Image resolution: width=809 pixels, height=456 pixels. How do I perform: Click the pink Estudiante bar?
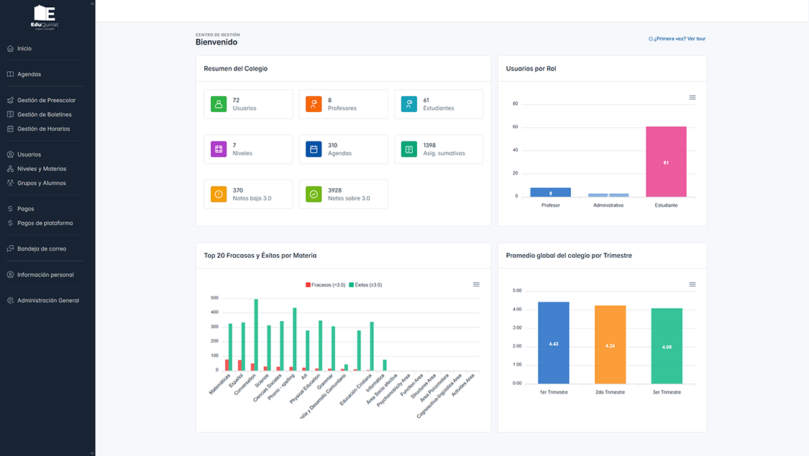click(666, 162)
